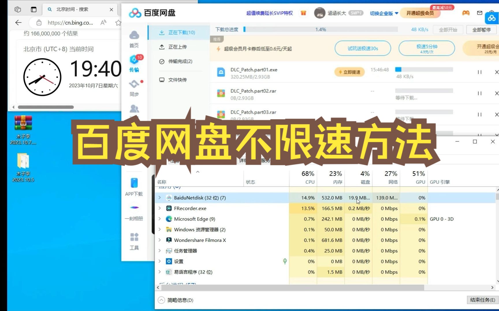Click the user avatar 涵涵长大
Image resolution: width=499 pixels, height=311 pixels.
click(319, 13)
